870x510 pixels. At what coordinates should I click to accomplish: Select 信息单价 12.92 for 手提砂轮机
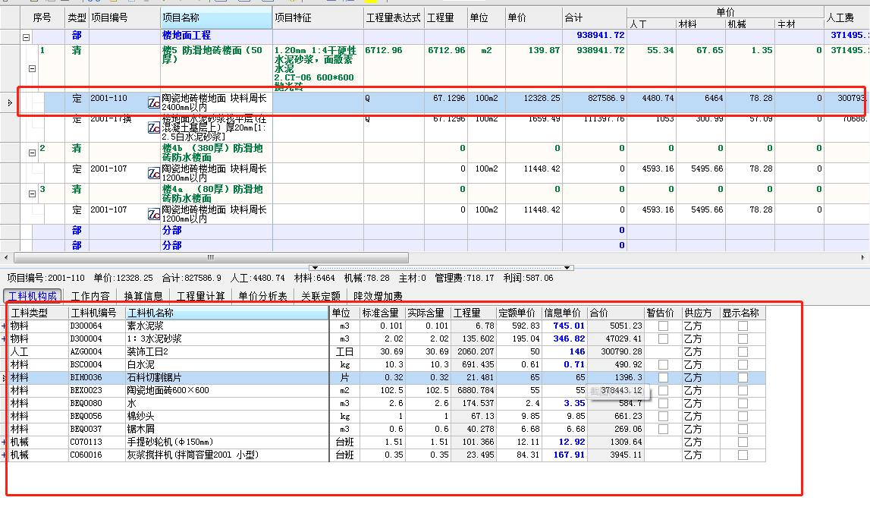point(571,442)
